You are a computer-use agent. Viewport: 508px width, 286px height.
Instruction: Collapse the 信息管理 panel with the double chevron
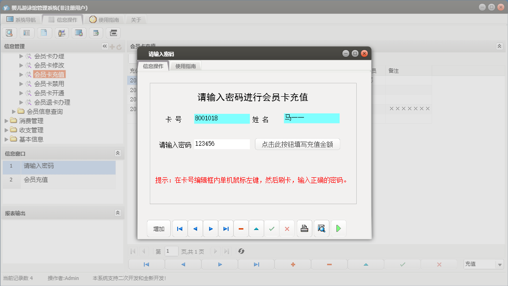coord(104,46)
